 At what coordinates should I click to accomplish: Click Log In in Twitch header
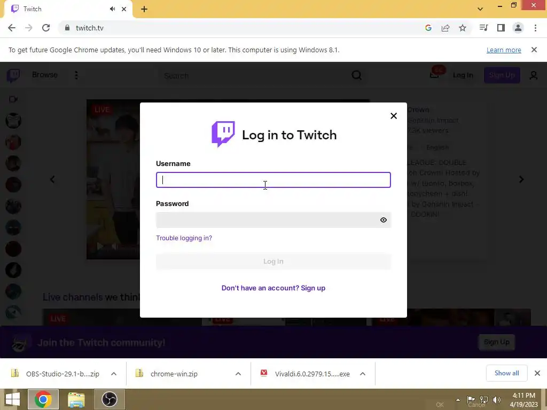pyautogui.click(x=463, y=75)
